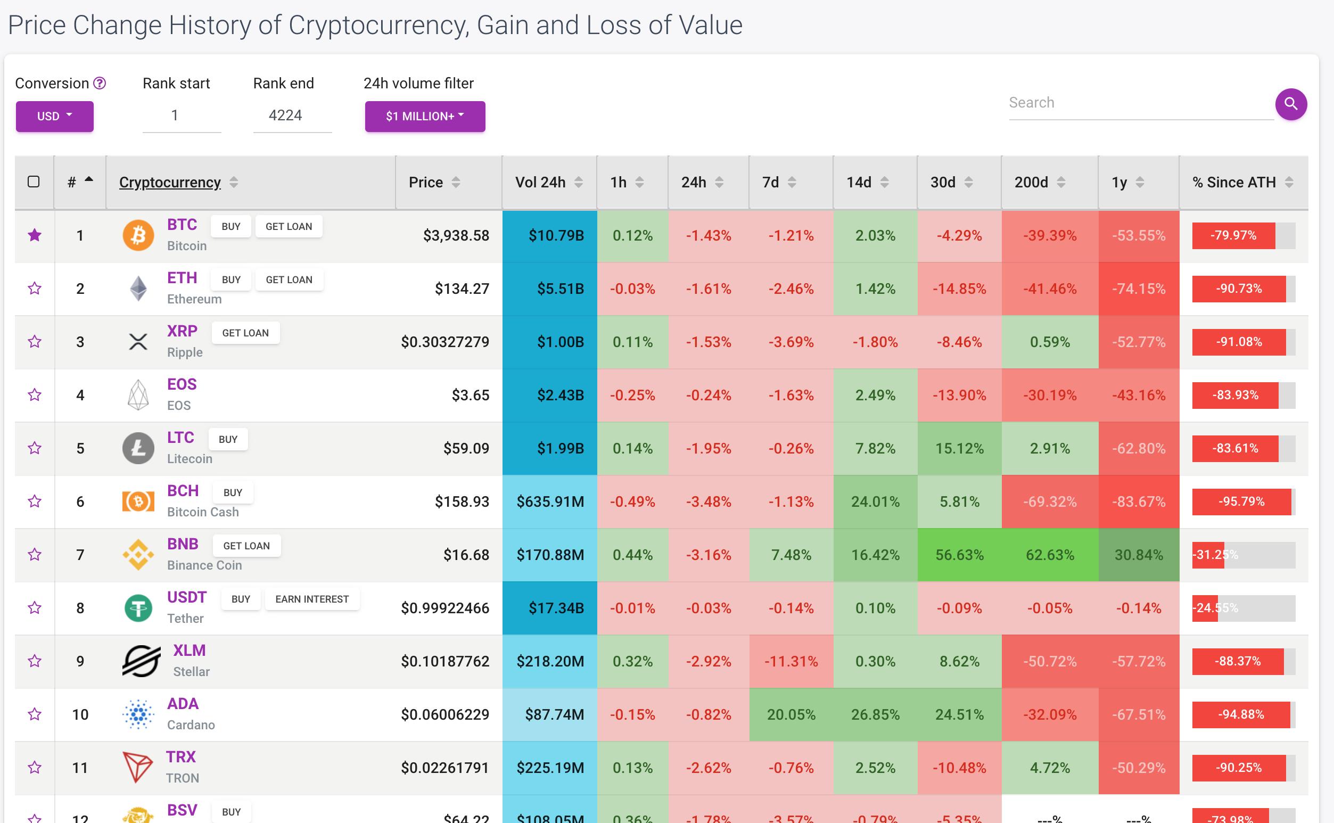Click the Binance Coin yellow logo
Screen dimensions: 1334x823
(x=138, y=555)
